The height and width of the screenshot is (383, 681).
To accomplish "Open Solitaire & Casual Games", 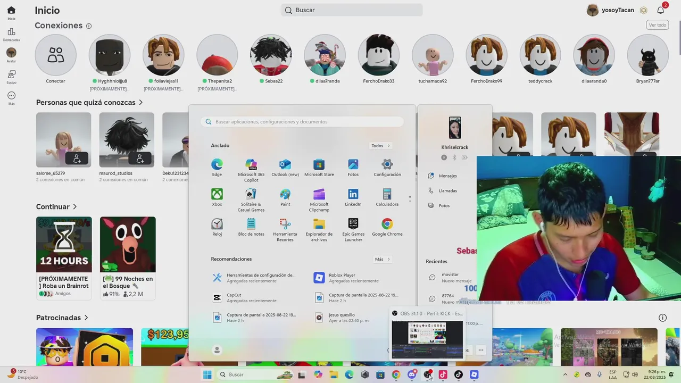I will 251,200.
